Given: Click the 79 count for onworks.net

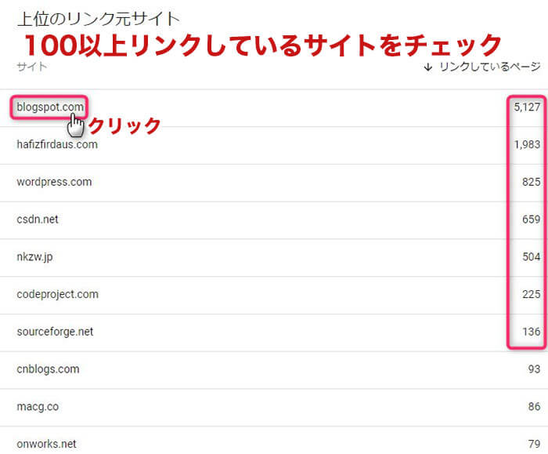Looking at the screenshot, I should [x=534, y=444].
